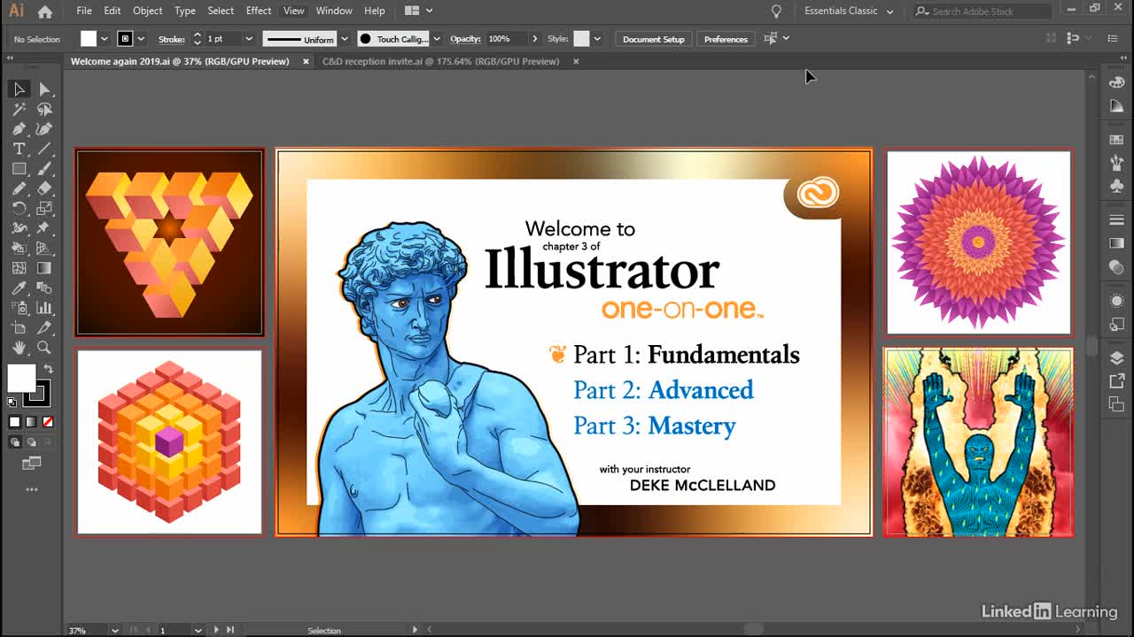Screen dimensions: 1134x637
Task: Select the Width tool
Action: (x=19, y=228)
